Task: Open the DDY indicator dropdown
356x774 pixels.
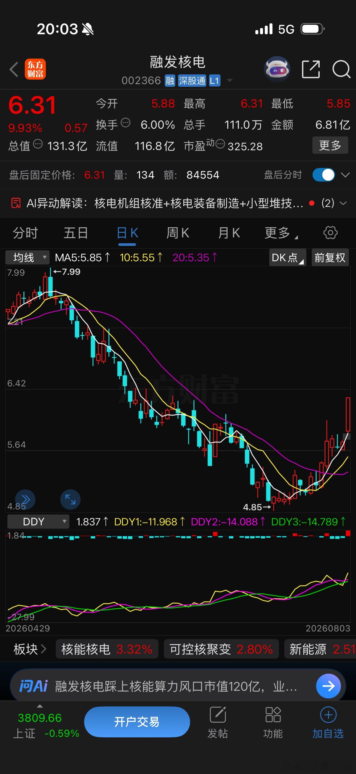Action: click(x=38, y=522)
